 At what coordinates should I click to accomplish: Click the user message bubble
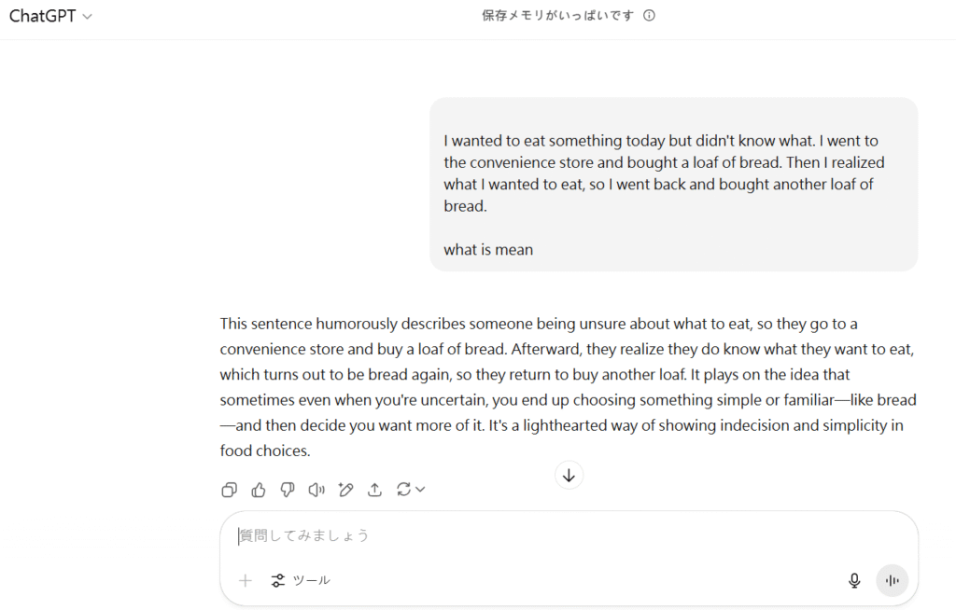tap(674, 184)
